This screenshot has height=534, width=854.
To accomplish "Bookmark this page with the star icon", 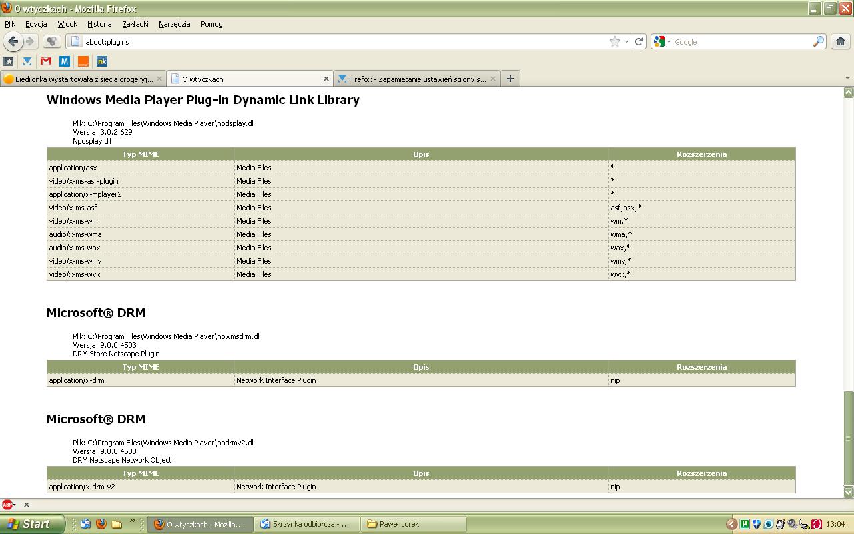I will click(x=615, y=41).
